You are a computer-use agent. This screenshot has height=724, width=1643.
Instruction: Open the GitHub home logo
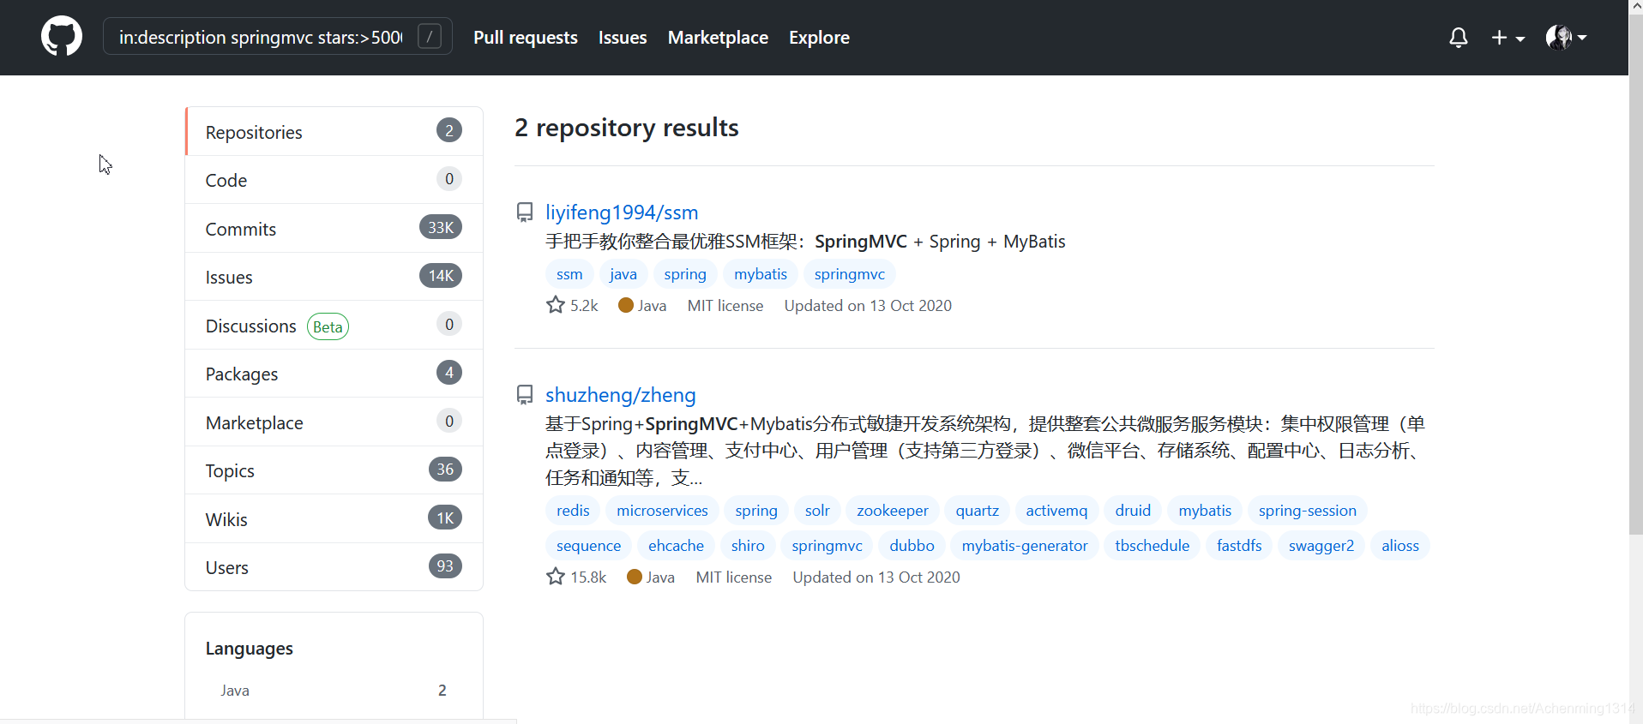coord(62,37)
